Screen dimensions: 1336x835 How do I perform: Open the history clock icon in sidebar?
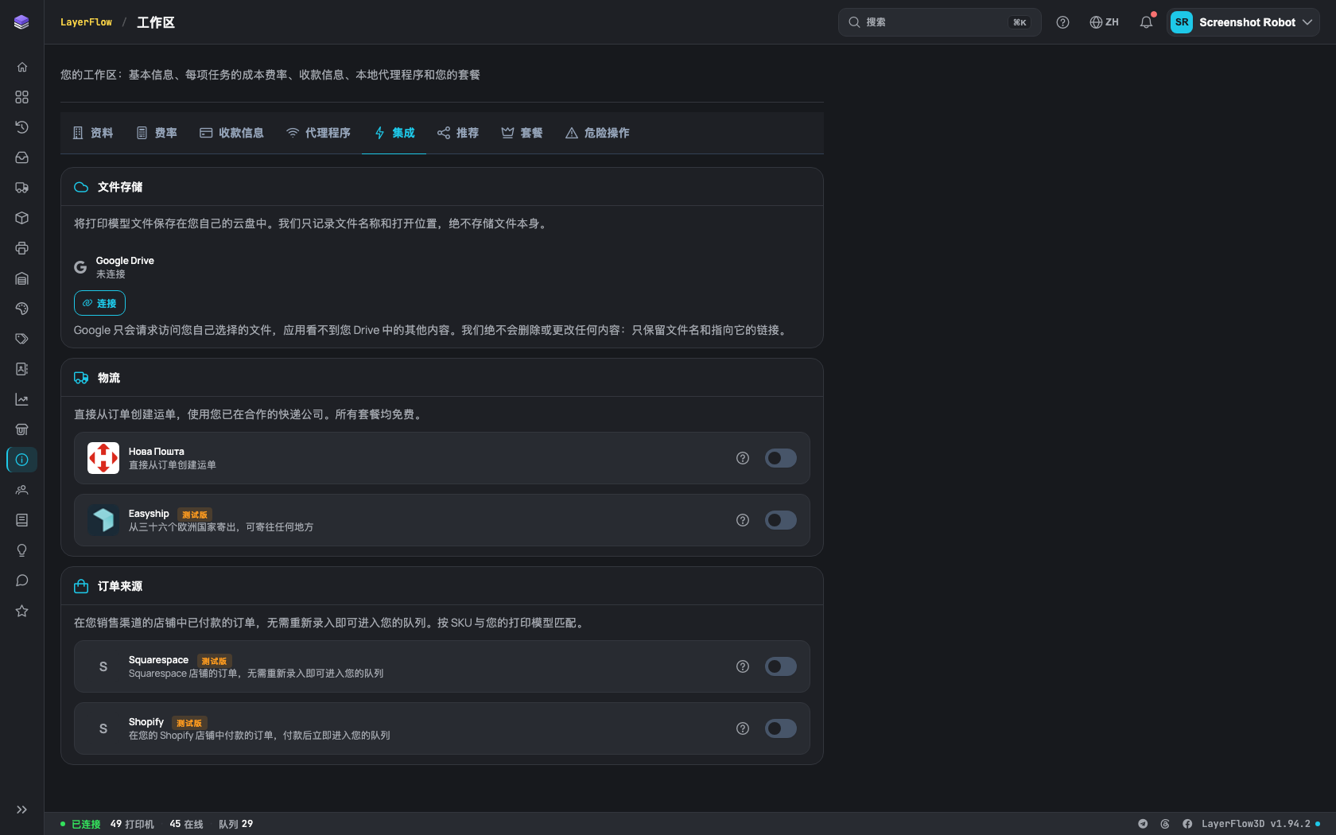tap(21, 127)
